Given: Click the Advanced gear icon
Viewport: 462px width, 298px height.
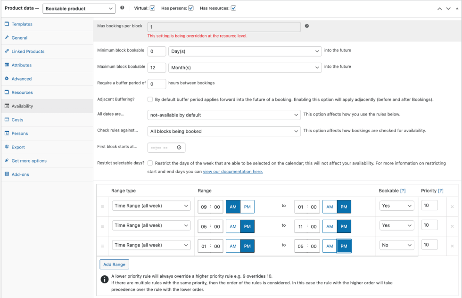Looking at the screenshot, I should (x=7, y=78).
